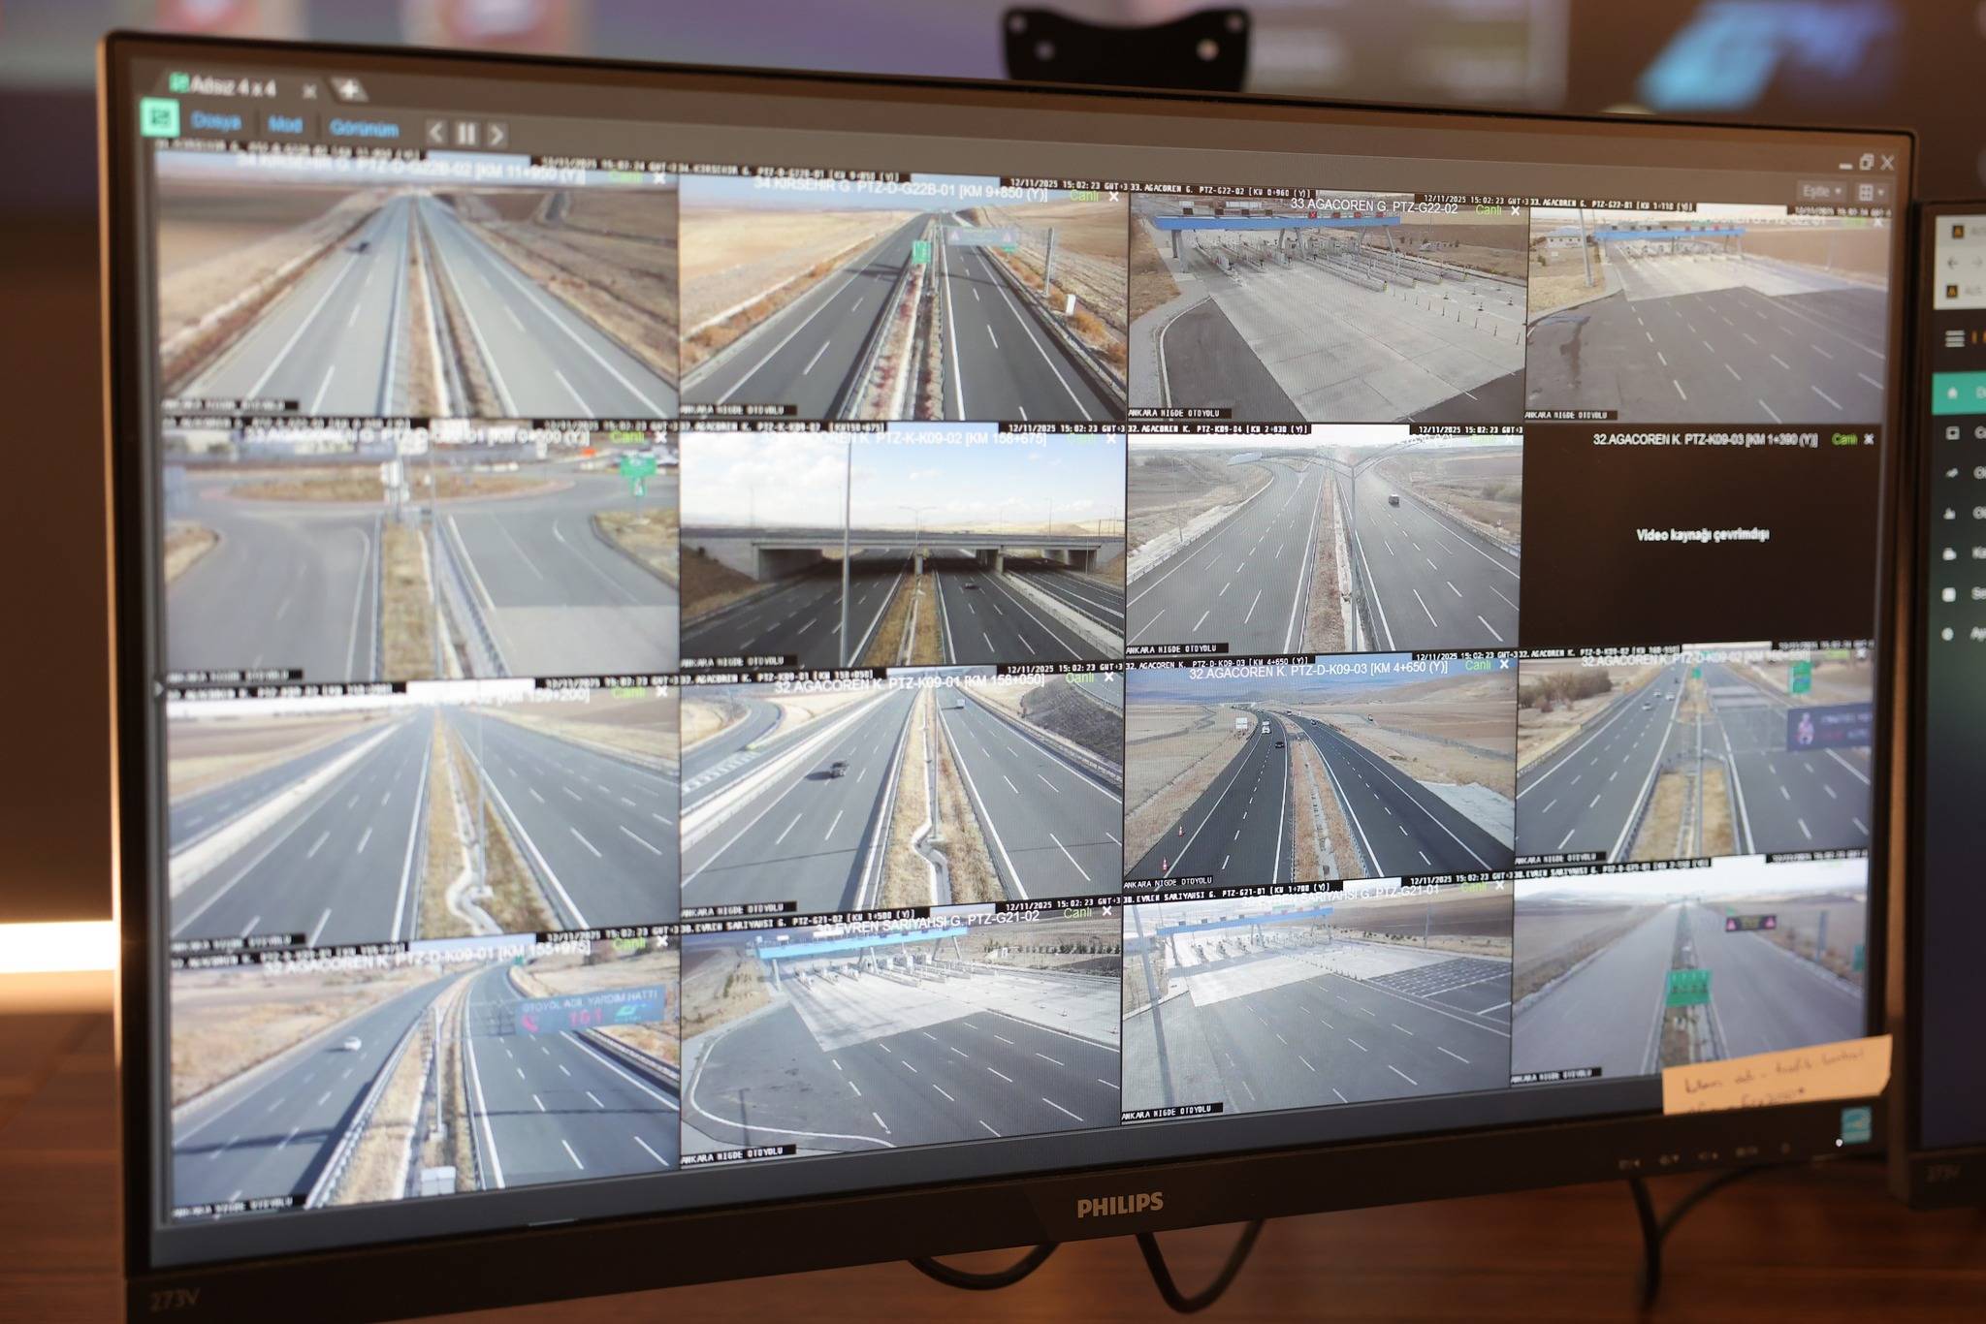Go to the next camera page
Viewport: 1986px width, 1324px height.
[496, 135]
